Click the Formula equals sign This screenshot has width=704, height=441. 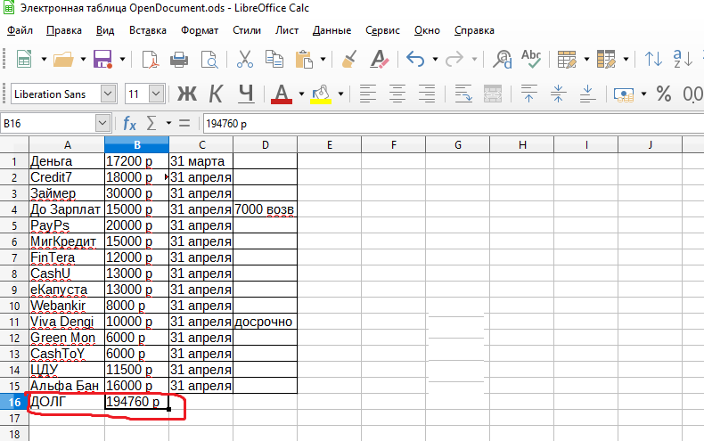pos(184,123)
